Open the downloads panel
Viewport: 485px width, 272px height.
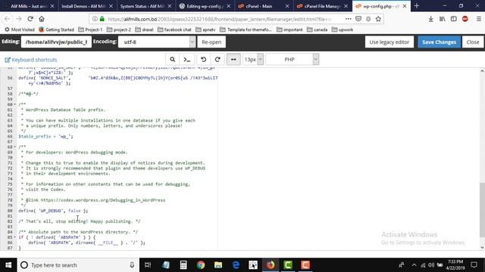430,19
